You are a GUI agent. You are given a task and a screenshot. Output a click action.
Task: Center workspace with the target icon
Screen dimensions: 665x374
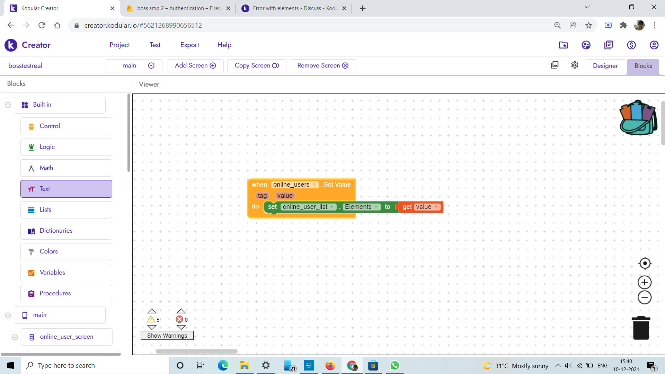pos(645,264)
